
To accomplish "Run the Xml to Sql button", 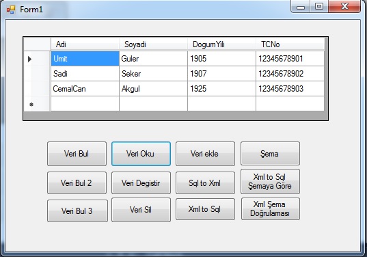I will (x=205, y=209).
